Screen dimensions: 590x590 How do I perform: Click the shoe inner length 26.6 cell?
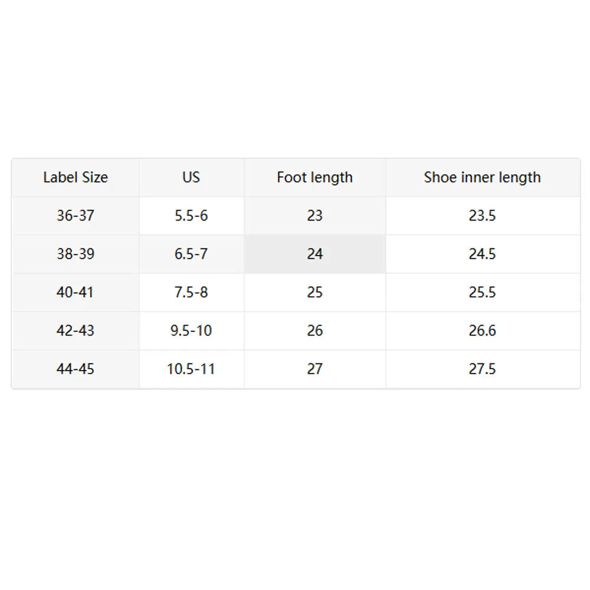click(483, 331)
